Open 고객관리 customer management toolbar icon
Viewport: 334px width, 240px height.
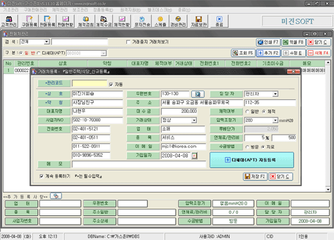[x=9, y=21]
